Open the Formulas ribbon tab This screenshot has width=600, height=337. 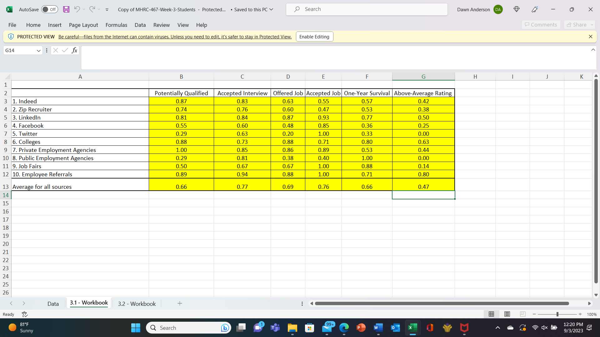coord(116,25)
